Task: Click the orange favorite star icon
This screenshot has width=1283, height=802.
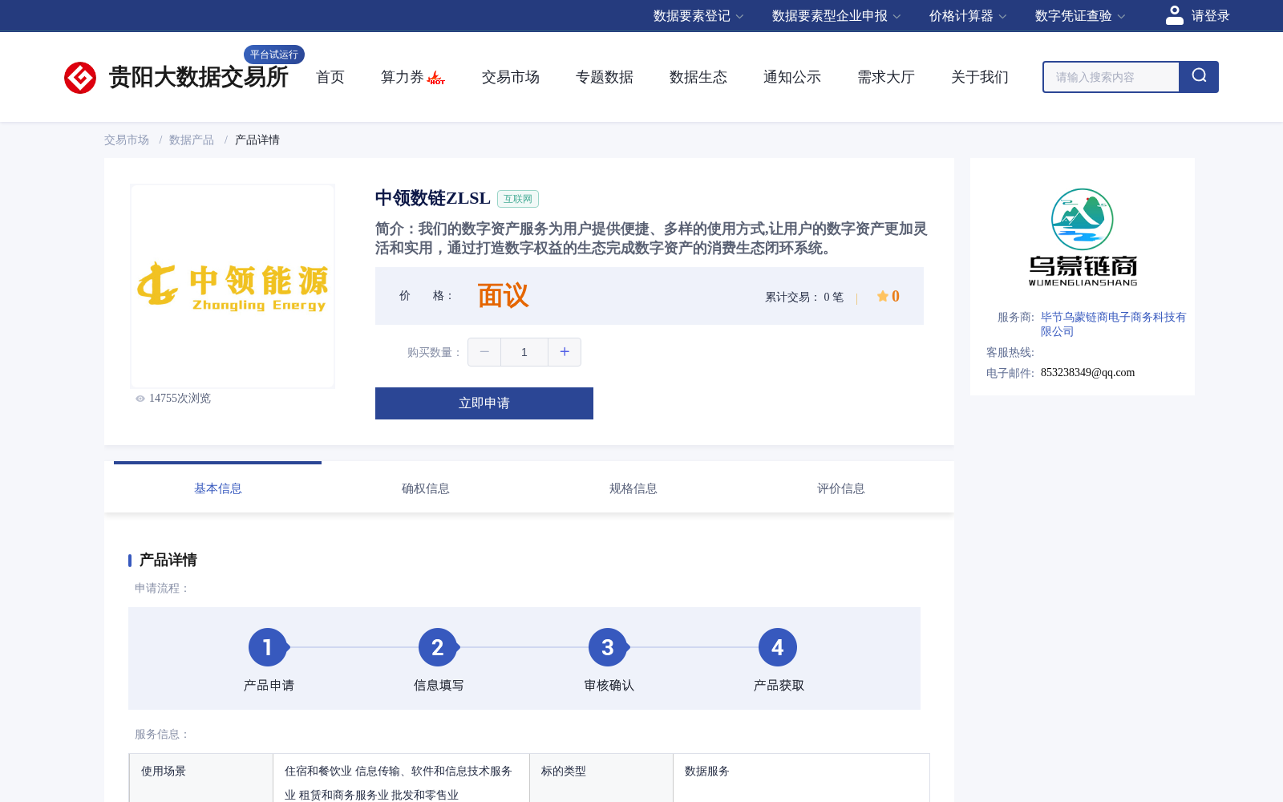Action: pos(882,296)
